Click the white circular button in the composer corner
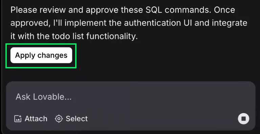Screen dimensions: 260x134 coord(243,119)
